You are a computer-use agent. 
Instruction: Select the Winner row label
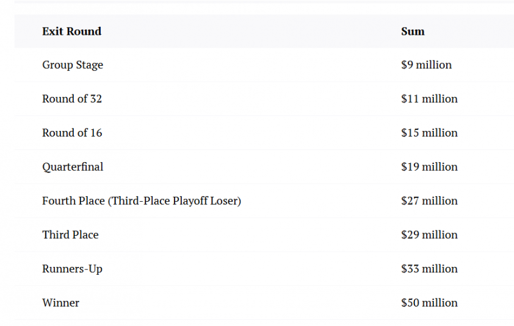[60, 303]
